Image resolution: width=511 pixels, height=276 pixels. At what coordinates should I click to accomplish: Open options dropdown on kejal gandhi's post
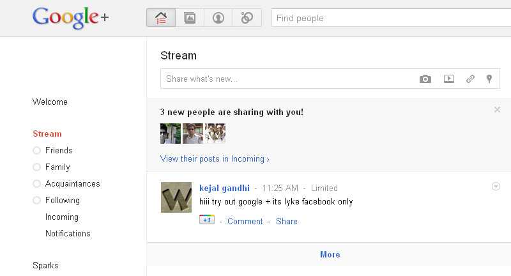496,187
